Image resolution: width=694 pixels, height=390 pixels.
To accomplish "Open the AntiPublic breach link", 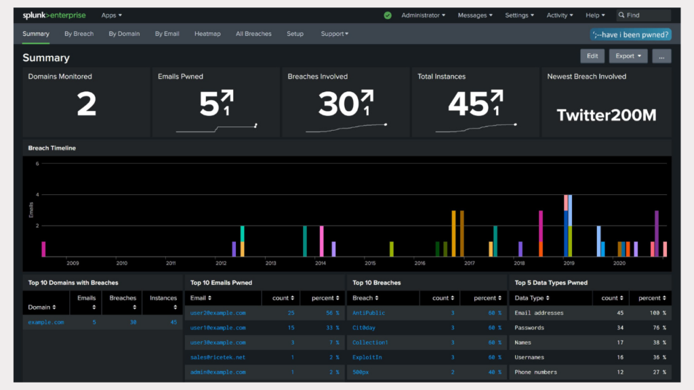I will [369, 313].
